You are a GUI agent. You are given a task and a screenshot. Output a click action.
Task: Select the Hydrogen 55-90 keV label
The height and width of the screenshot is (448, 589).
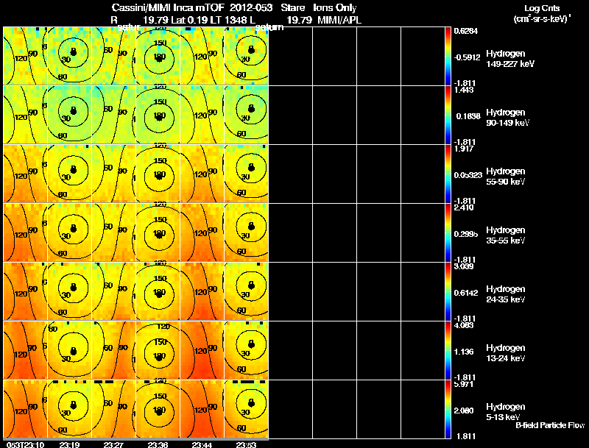point(506,177)
